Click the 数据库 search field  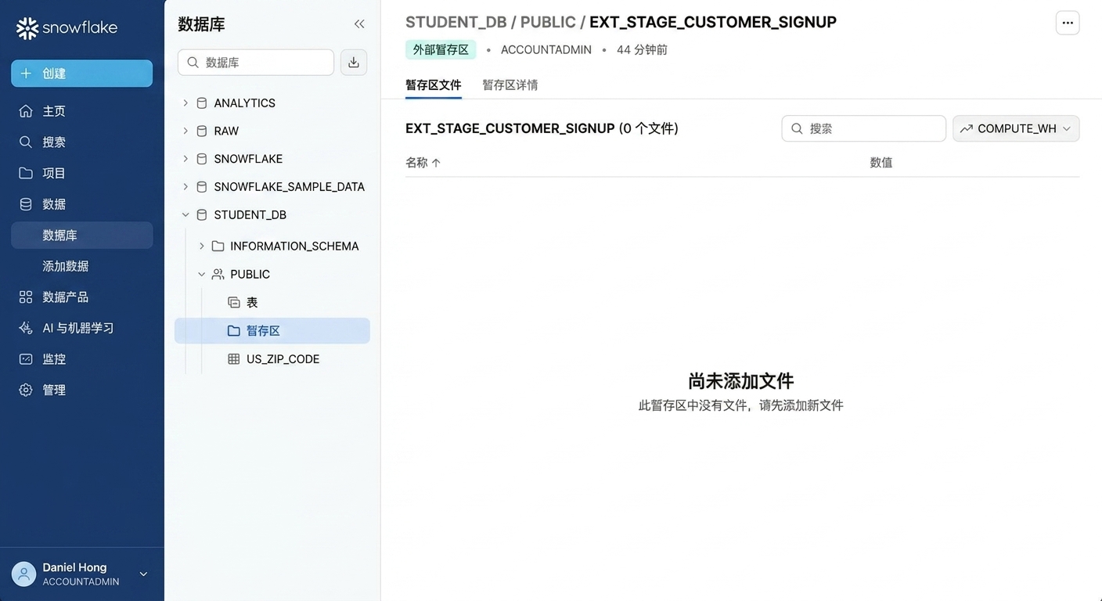tap(256, 63)
